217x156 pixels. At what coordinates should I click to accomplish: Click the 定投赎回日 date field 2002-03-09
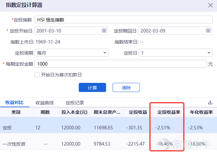175,31
